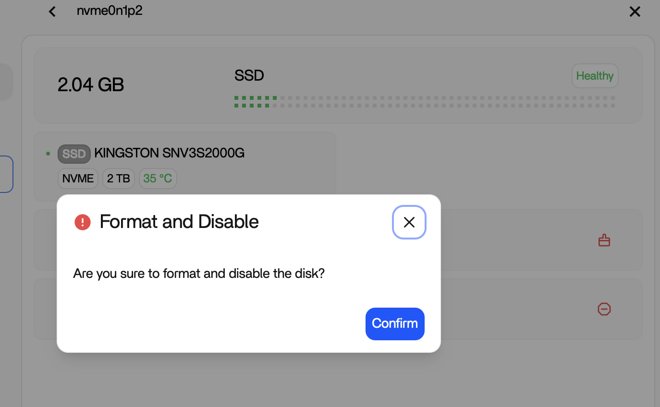Click the green status dot

click(x=48, y=154)
